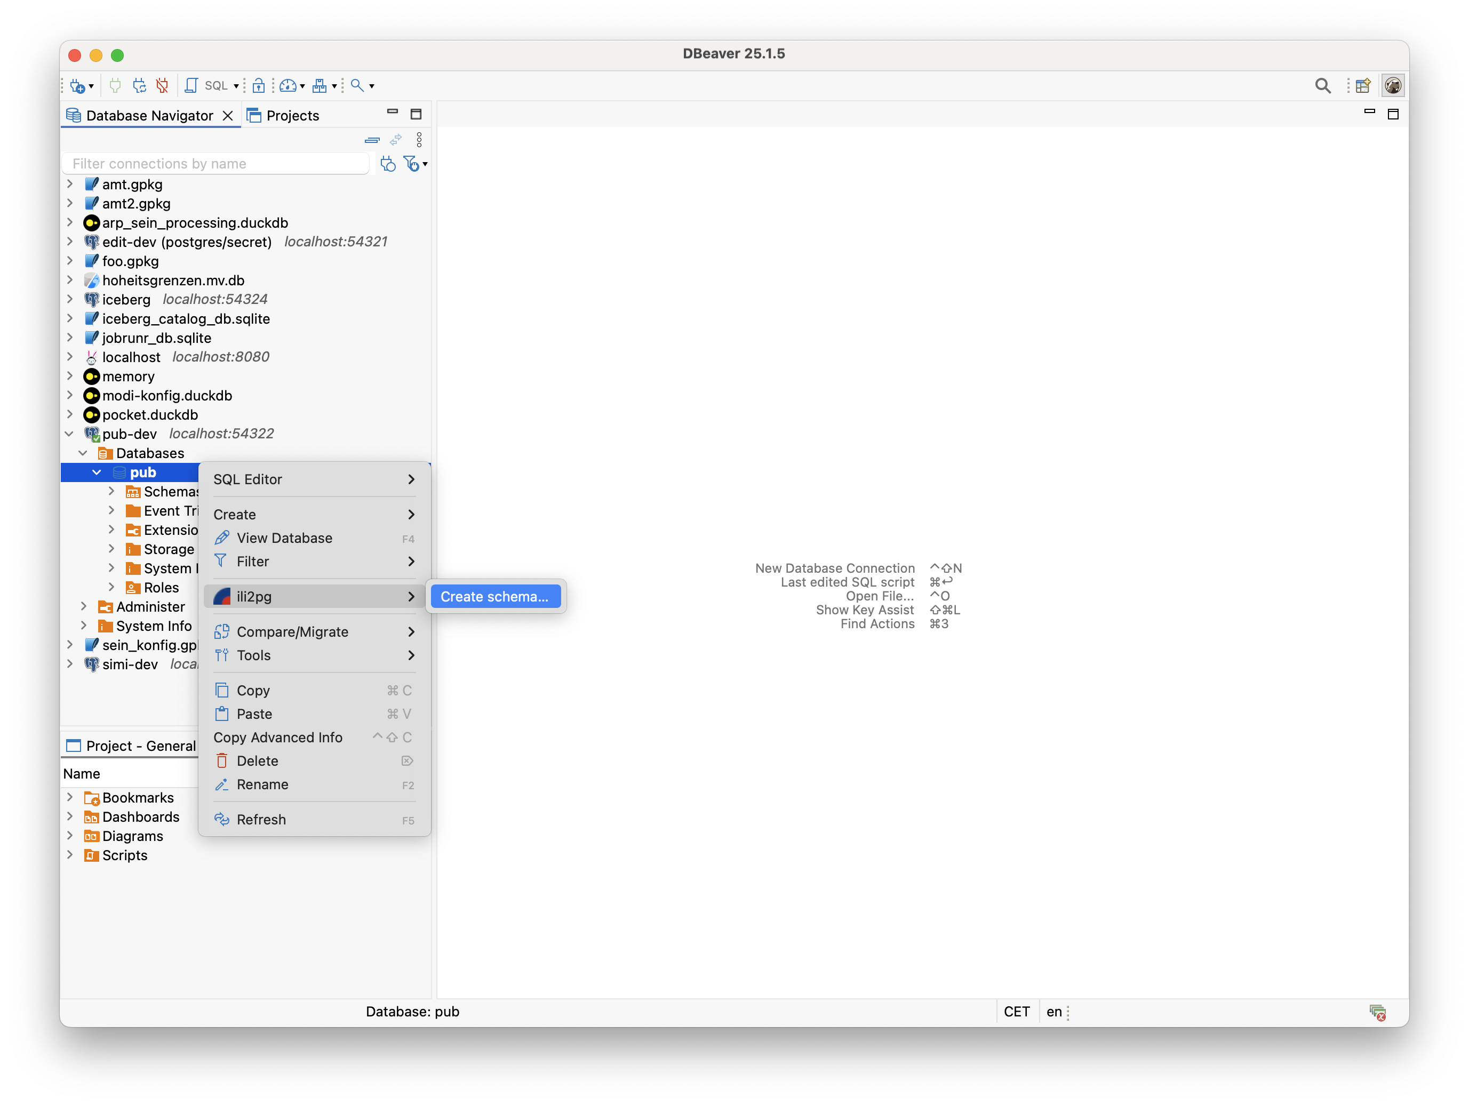1469x1106 pixels.
Task: Select Compare/Migrate in context menu
Action: point(292,632)
